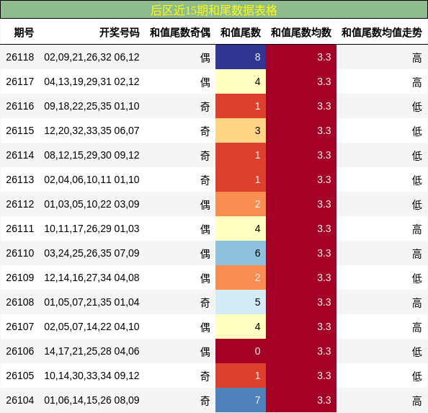Click issue number 26110
Screen dimensions: 428x413
point(20,253)
